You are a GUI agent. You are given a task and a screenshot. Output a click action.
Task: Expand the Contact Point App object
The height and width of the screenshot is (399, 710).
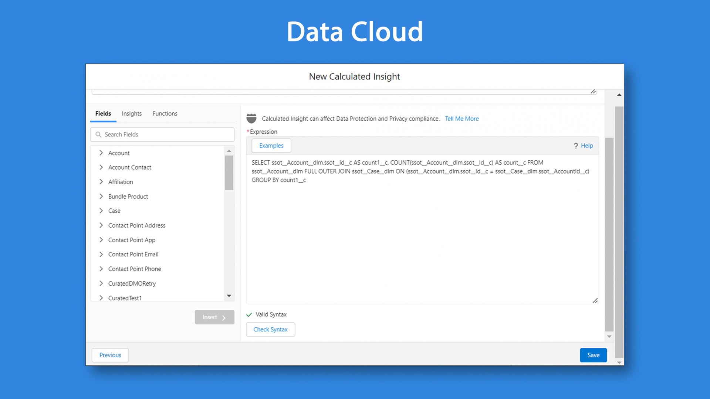pos(101,240)
